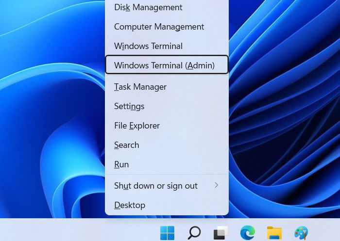Open Task View from the taskbar

click(x=221, y=233)
